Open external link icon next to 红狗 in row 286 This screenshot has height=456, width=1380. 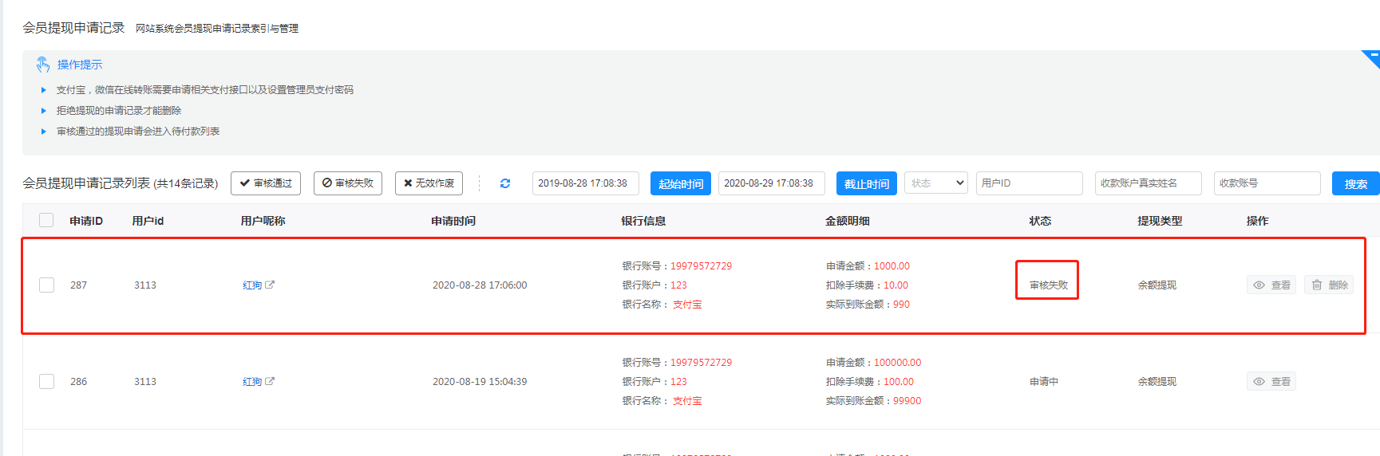coord(270,381)
